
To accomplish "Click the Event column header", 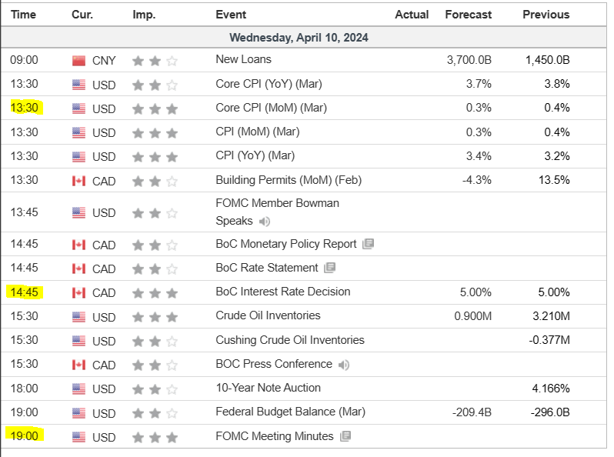I will [231, 15].
